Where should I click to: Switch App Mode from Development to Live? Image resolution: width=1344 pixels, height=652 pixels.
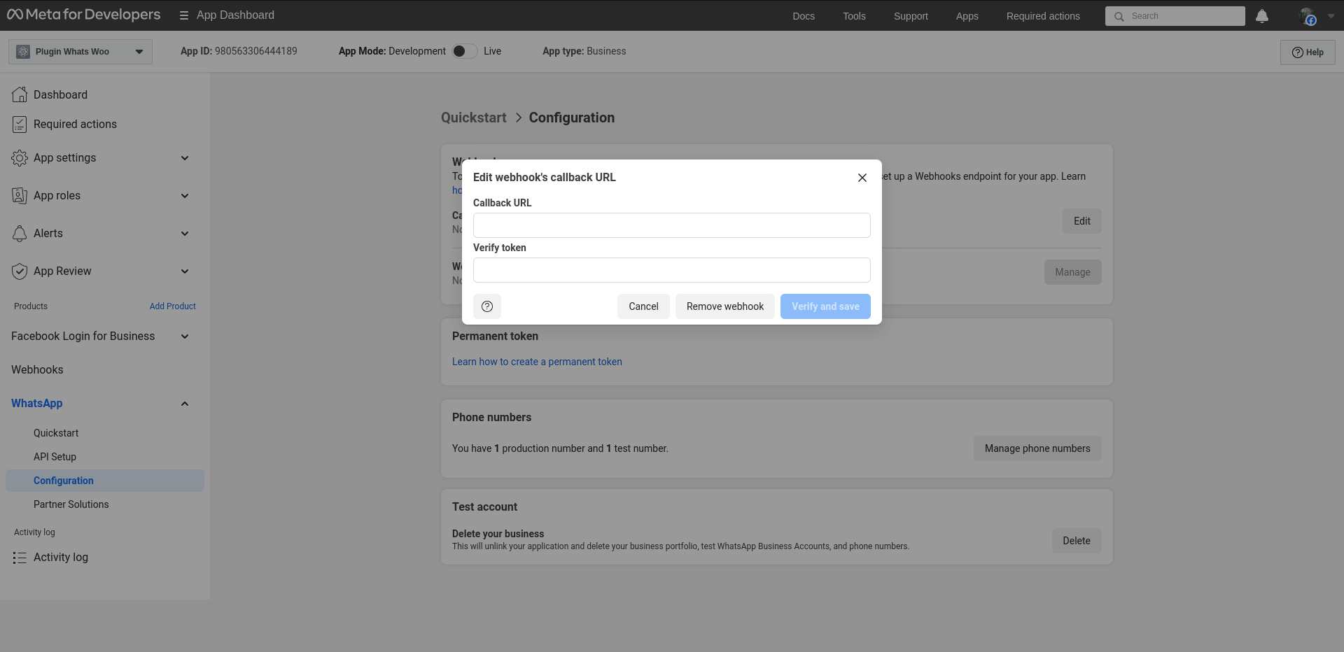(x=464, y=51)
